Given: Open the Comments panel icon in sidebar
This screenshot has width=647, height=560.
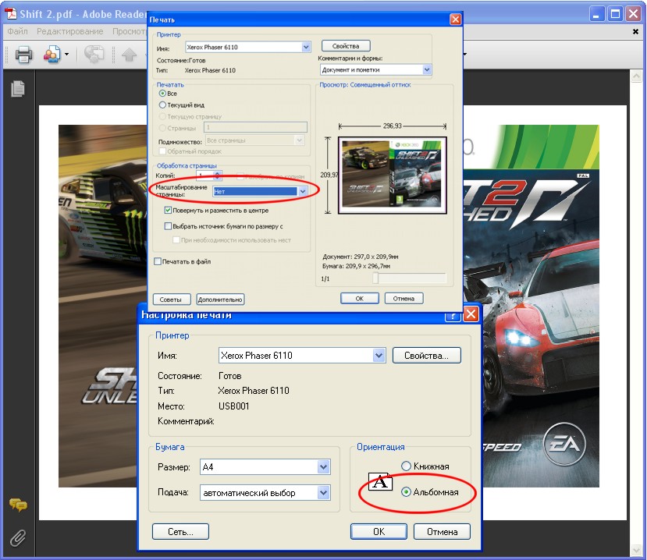Looking at the screenshot, I should coord(18,505).
